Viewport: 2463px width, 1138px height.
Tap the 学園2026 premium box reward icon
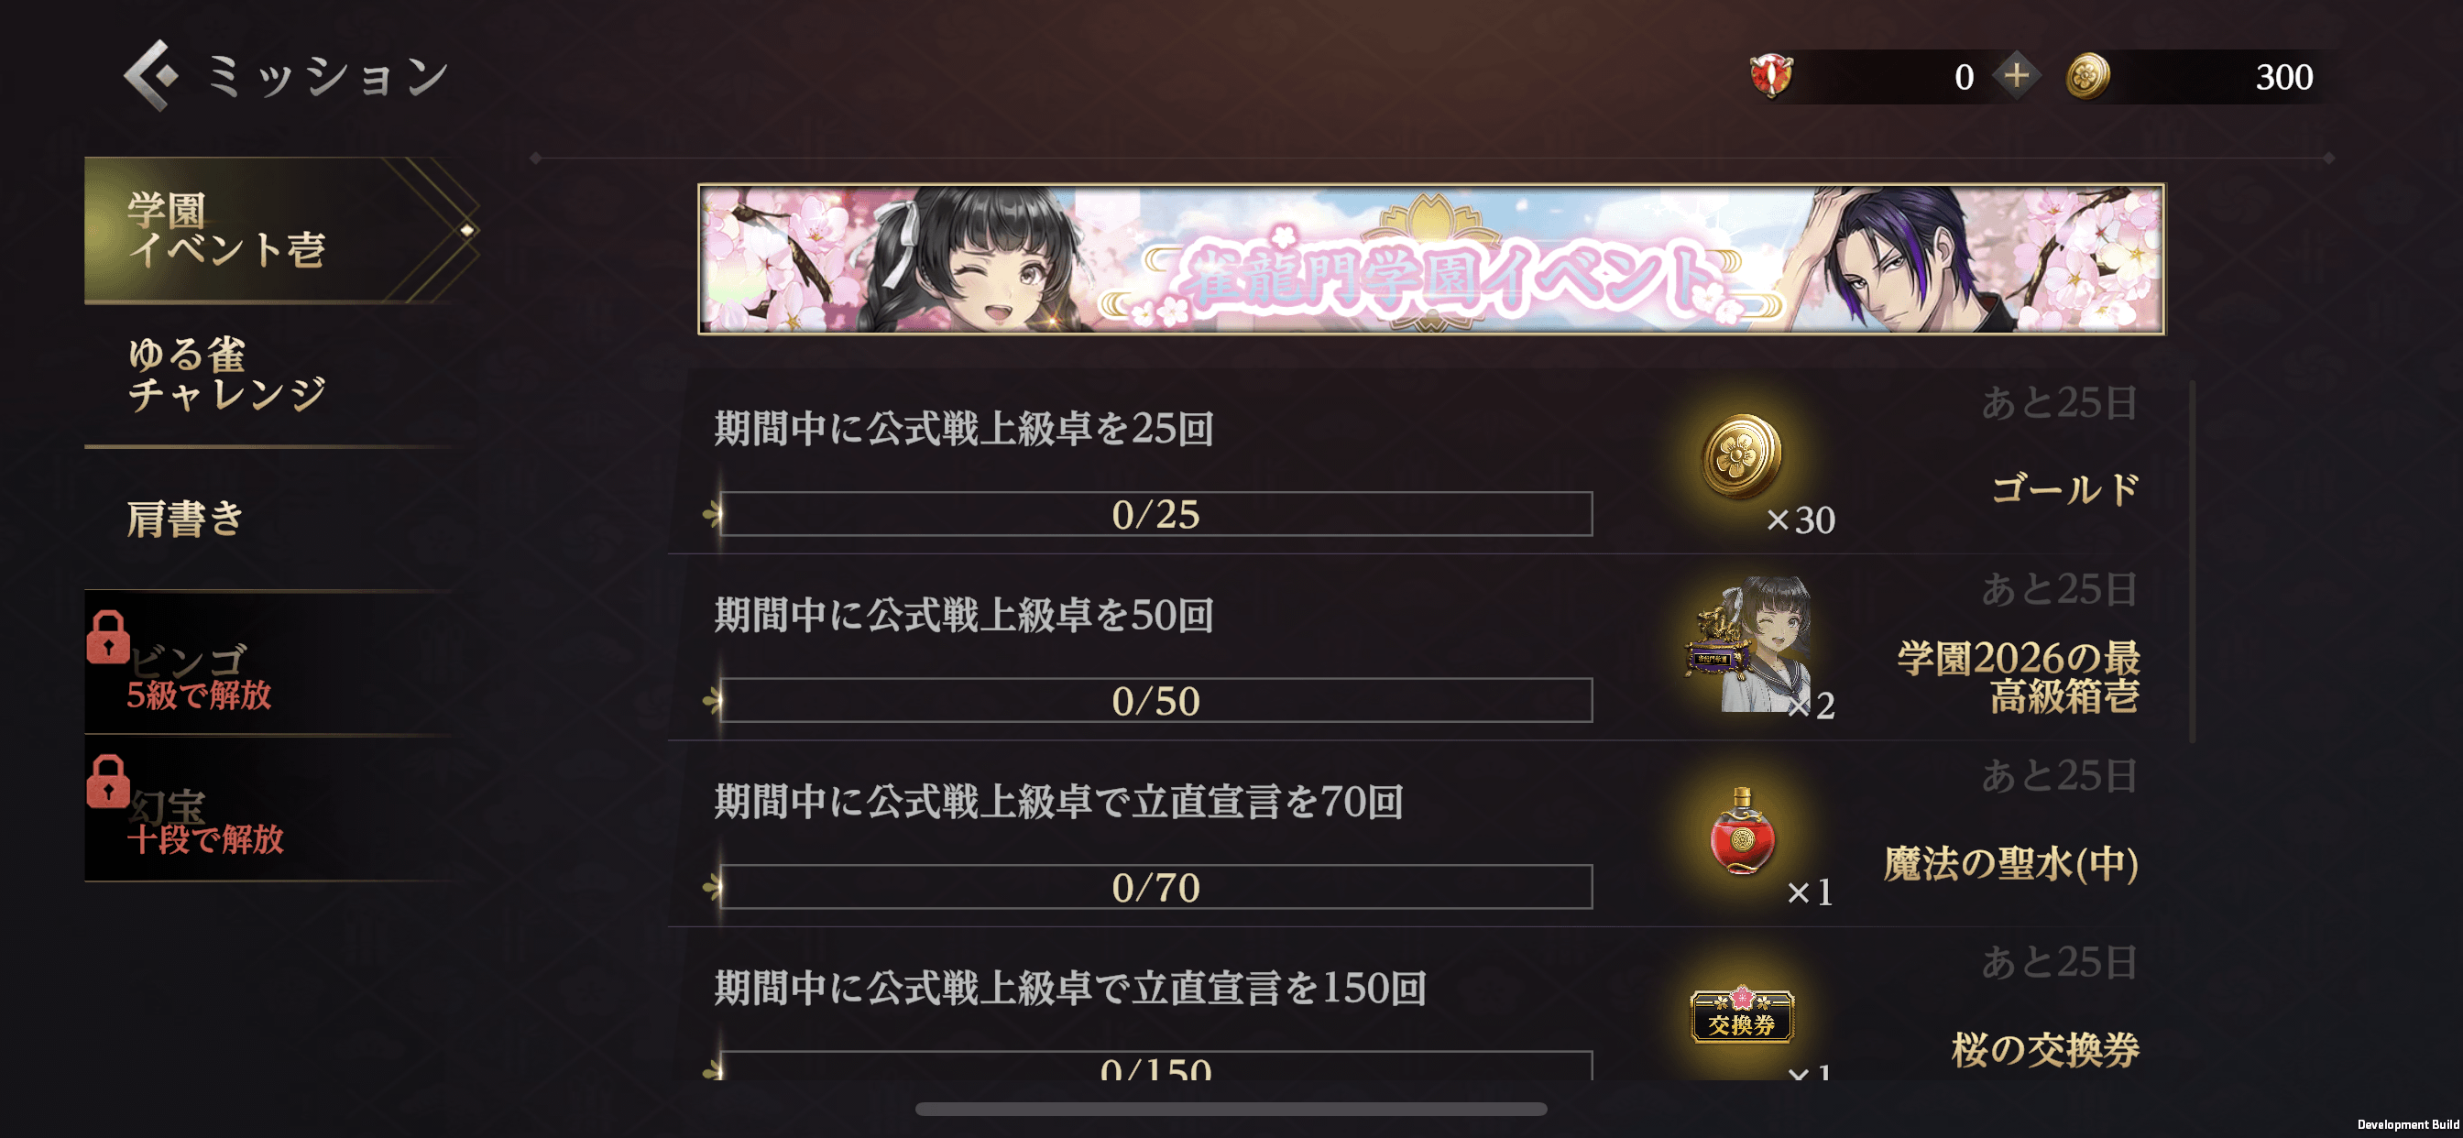(1750, 644)
